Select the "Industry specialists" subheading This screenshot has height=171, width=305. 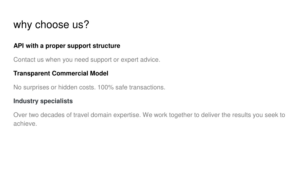[43, 101]
